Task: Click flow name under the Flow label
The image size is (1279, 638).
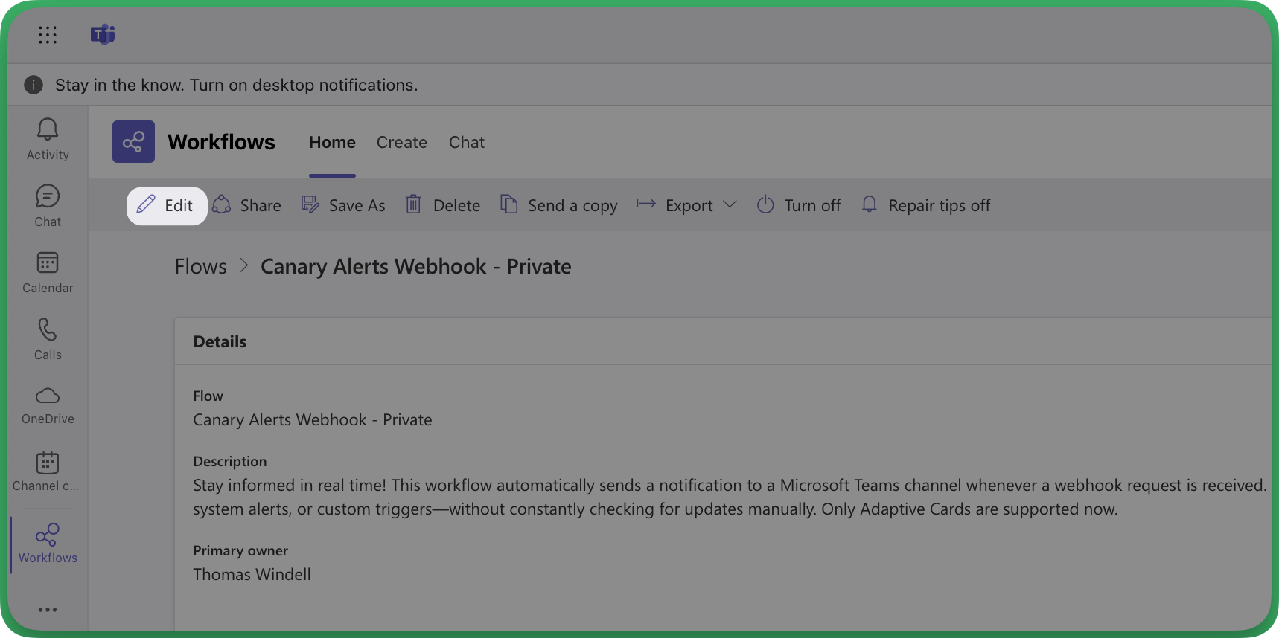Action: (313, 420)
